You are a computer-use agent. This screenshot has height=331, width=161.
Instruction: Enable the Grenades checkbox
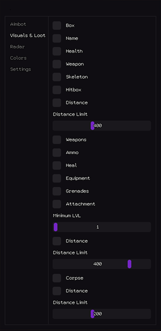pyautogui.click(x=57, y=191)
